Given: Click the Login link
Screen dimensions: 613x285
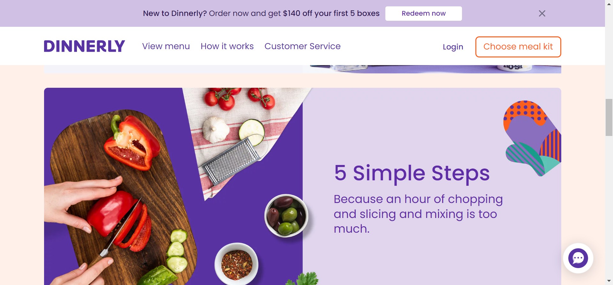Looking at the screenshot, I should tap(453, 47).
